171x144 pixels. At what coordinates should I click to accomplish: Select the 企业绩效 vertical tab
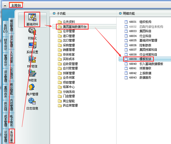pos(11,73)
